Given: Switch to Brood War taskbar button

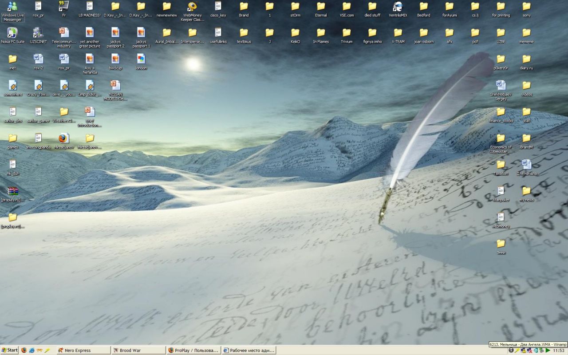Looking at the screenshot, I should pyautogui.click(x=138, y=350).
